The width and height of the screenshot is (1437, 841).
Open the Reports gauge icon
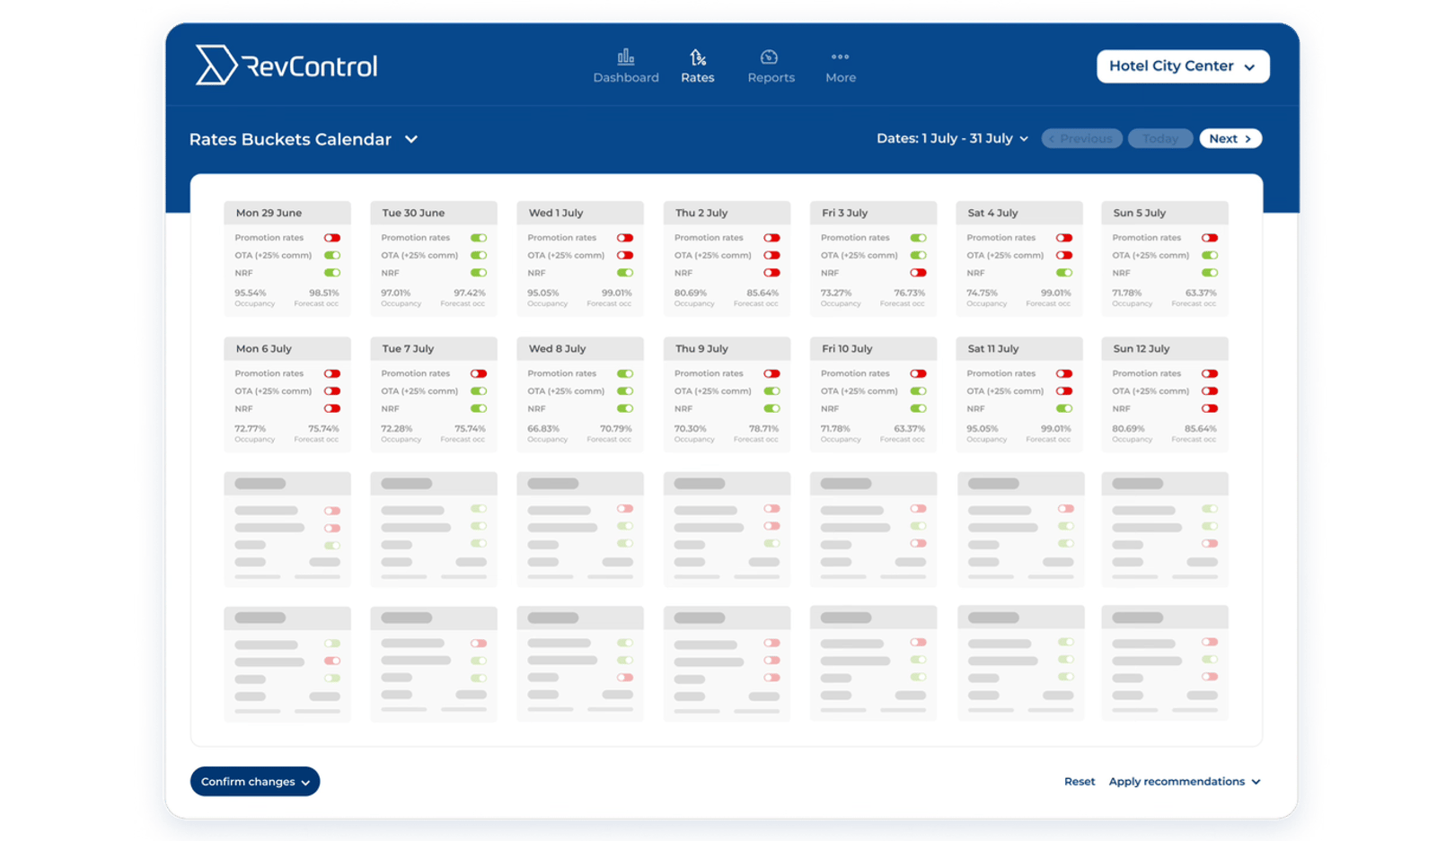click(769, 57)
